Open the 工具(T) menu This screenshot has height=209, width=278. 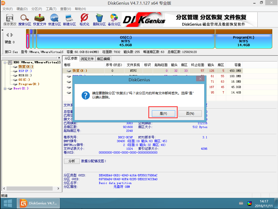click(x=51, y=9)
